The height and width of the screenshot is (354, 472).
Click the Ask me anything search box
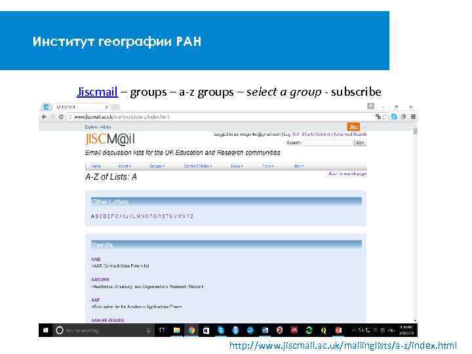point(104,330)
